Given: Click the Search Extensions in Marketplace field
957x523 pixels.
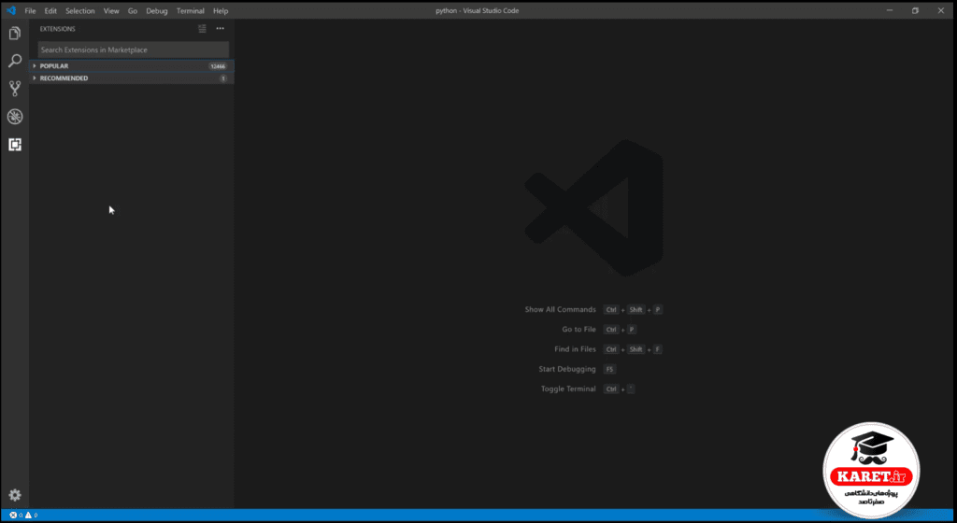Looking at the screenshot, I should 133,50.
